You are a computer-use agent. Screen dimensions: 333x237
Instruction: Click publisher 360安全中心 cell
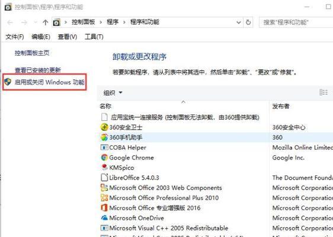[289, 127]
